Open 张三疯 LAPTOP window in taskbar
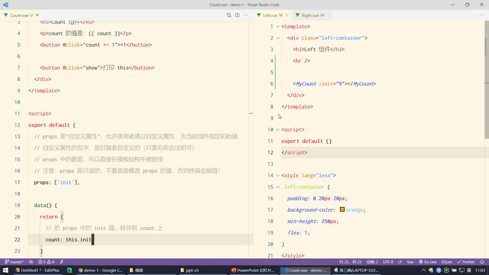 point(356,270)
